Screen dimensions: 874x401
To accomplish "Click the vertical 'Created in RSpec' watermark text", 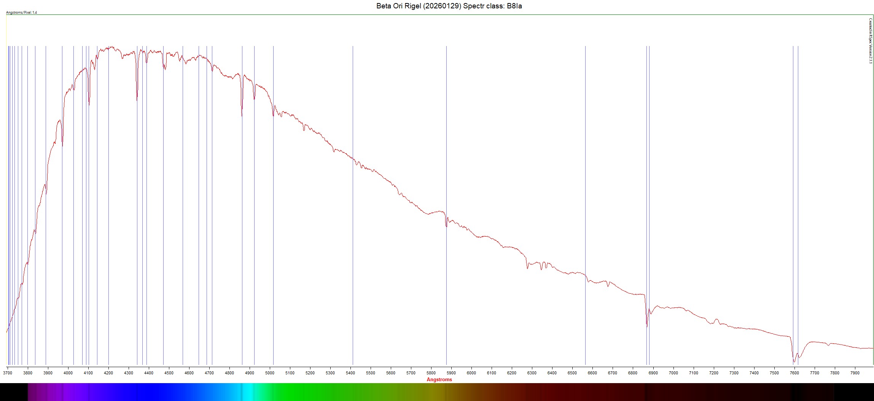I will [x=870, y=41].
